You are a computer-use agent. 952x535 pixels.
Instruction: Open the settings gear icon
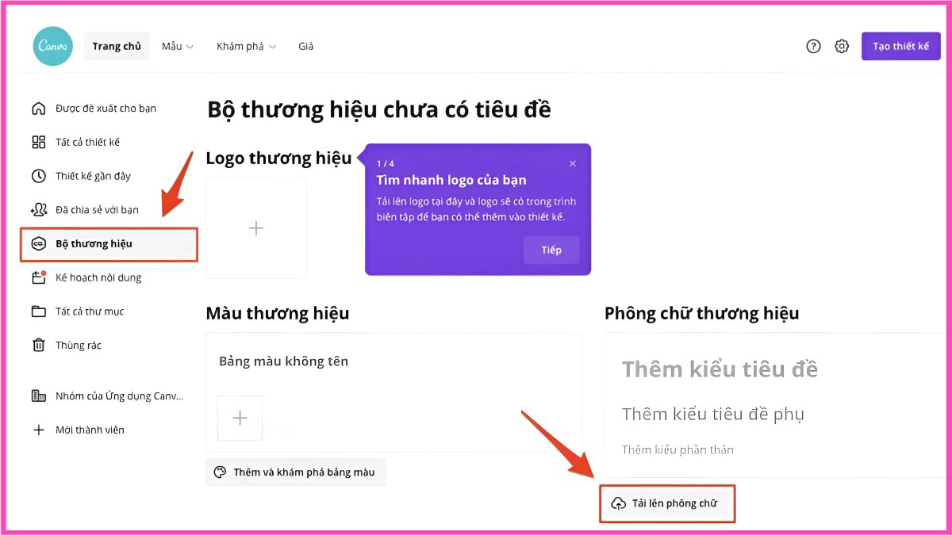tap(842, 46)
